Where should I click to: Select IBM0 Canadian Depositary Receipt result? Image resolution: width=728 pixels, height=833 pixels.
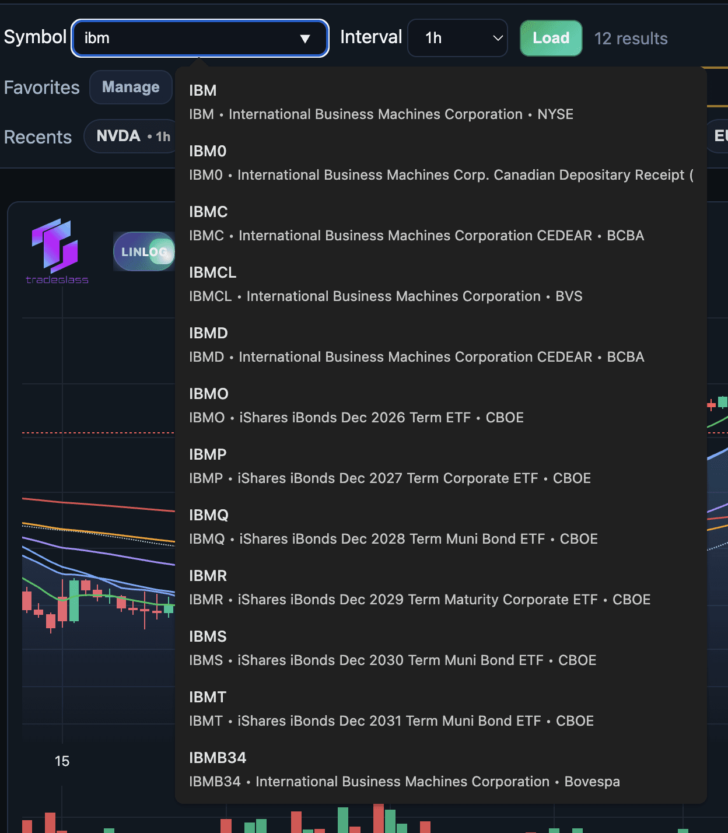[x=441, y=163]
